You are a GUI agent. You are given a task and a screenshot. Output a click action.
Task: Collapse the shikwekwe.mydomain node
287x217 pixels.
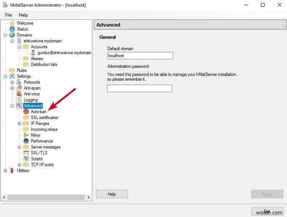12,41
